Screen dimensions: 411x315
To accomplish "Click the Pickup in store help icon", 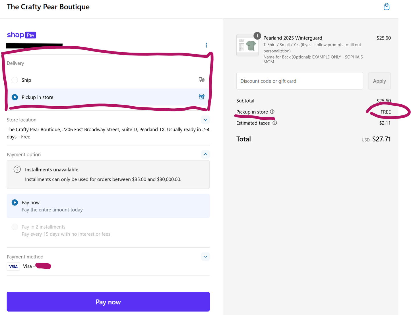I will [272, 112].
